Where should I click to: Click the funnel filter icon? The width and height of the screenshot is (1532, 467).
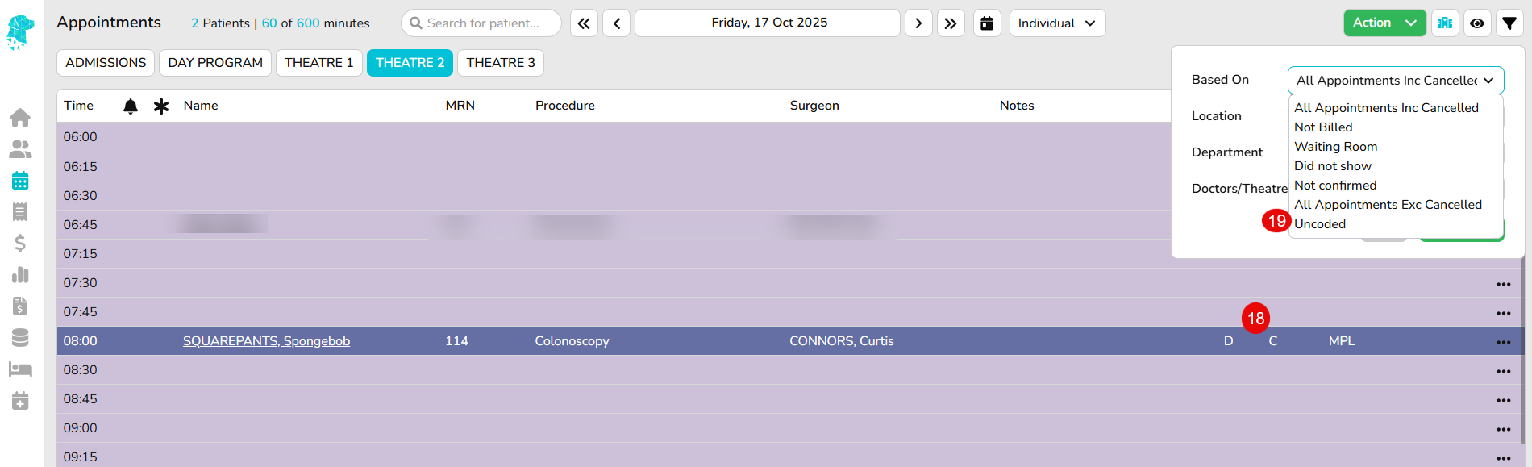1509,23
